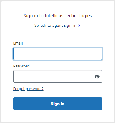Expand agent sign-in with the right arrow
This screenshot has width=115, height=123.
click(79, 26)
